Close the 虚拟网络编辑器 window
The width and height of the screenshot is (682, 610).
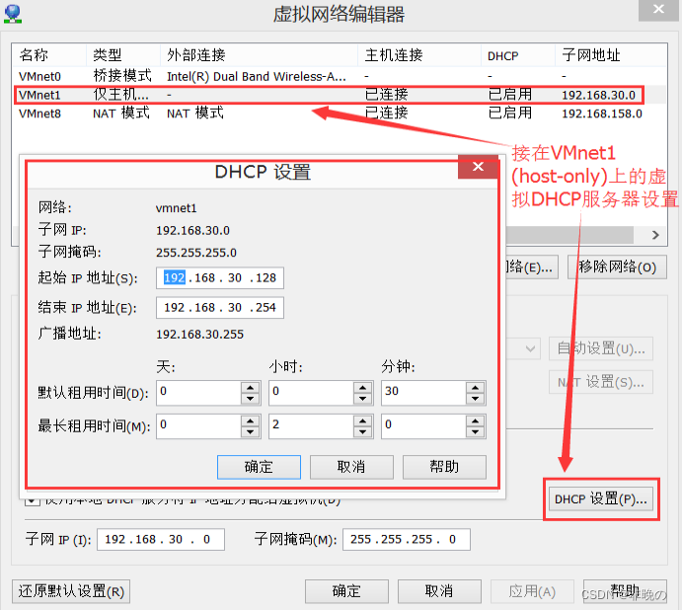point(658,9)
